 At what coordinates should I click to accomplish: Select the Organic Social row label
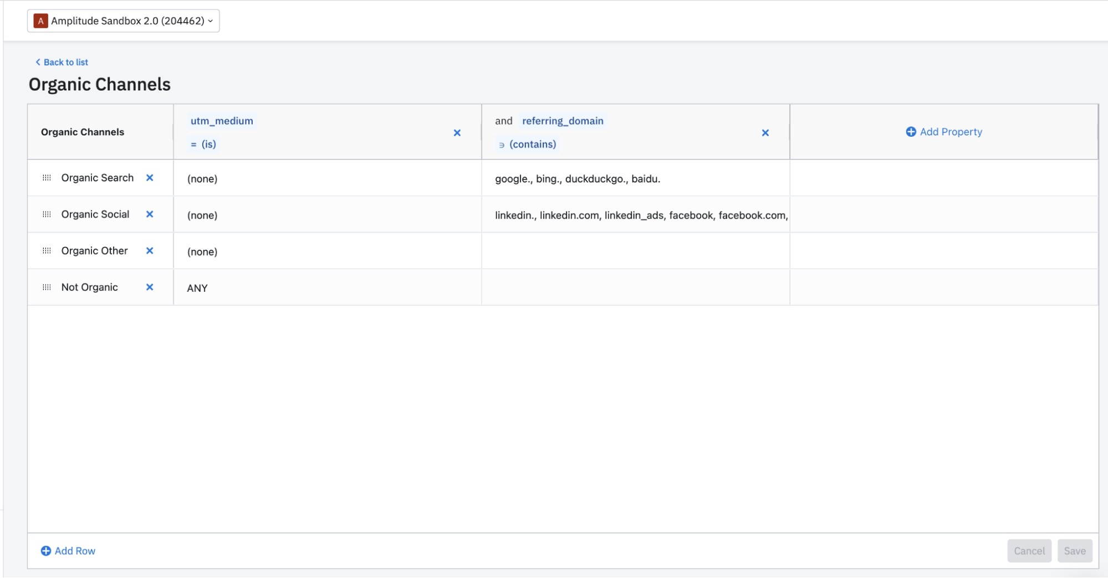tap(95, 214)
